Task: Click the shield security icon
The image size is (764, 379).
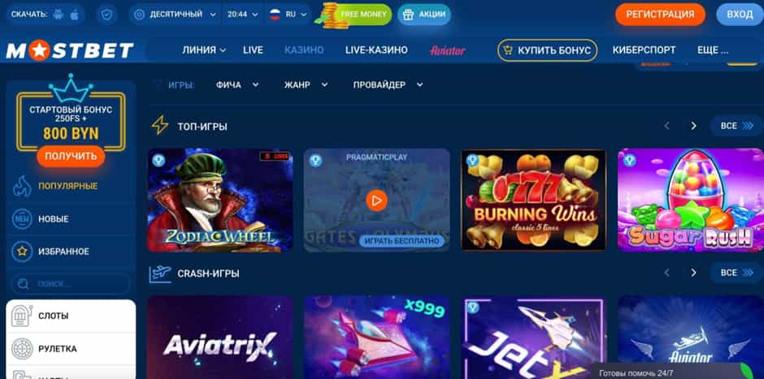Action: 106,15
